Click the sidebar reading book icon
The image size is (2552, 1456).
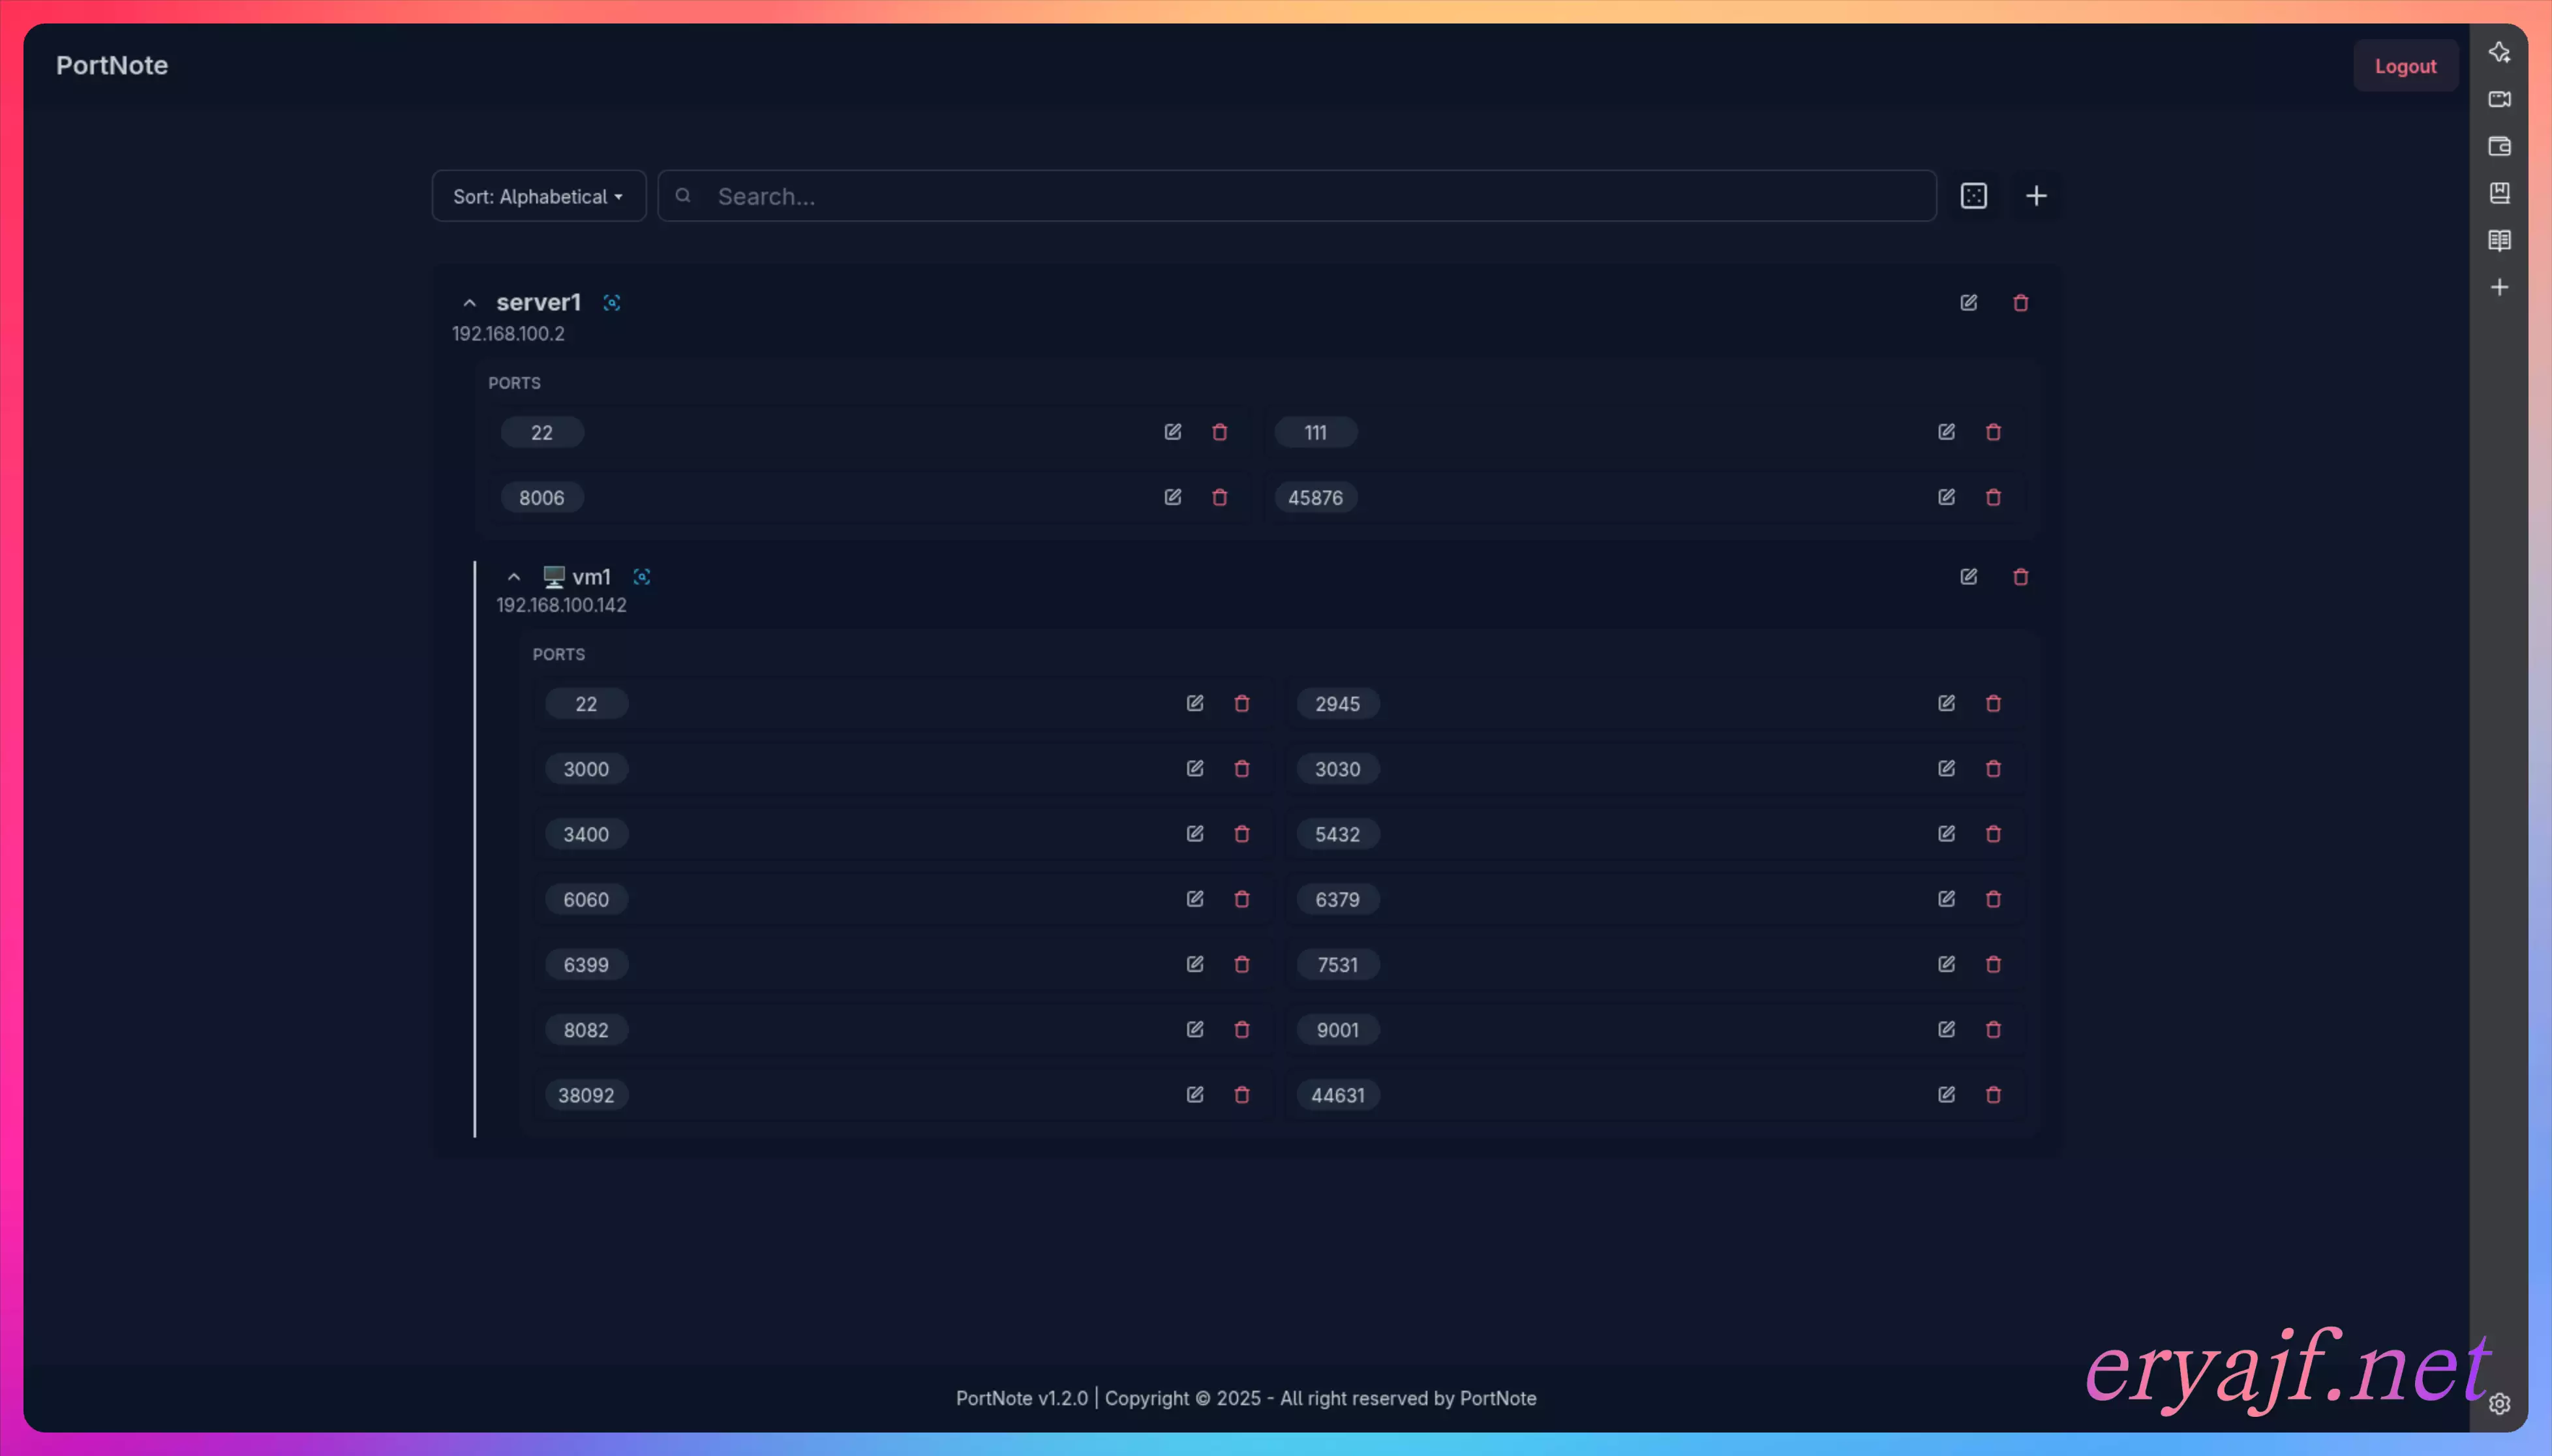(x=2499, y=240)
